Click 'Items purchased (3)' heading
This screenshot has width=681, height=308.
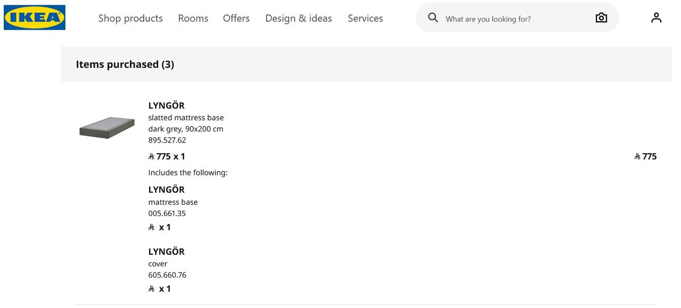[x=125, y=64]
